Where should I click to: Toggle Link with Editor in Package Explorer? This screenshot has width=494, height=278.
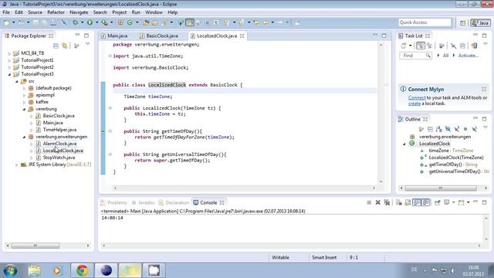point(65,46)
